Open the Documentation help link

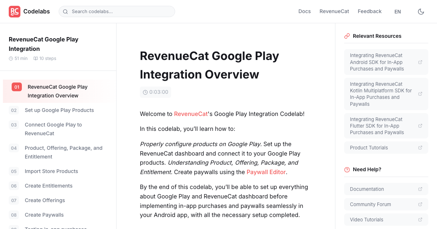tap(386, 189)
